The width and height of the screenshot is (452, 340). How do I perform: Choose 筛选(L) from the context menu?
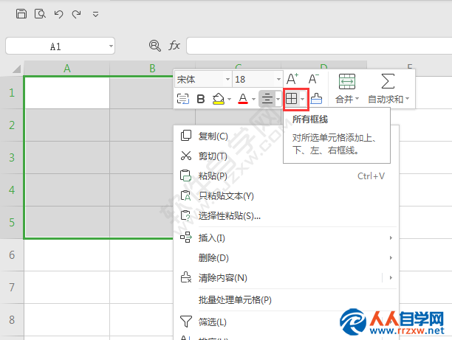(286, 322)
